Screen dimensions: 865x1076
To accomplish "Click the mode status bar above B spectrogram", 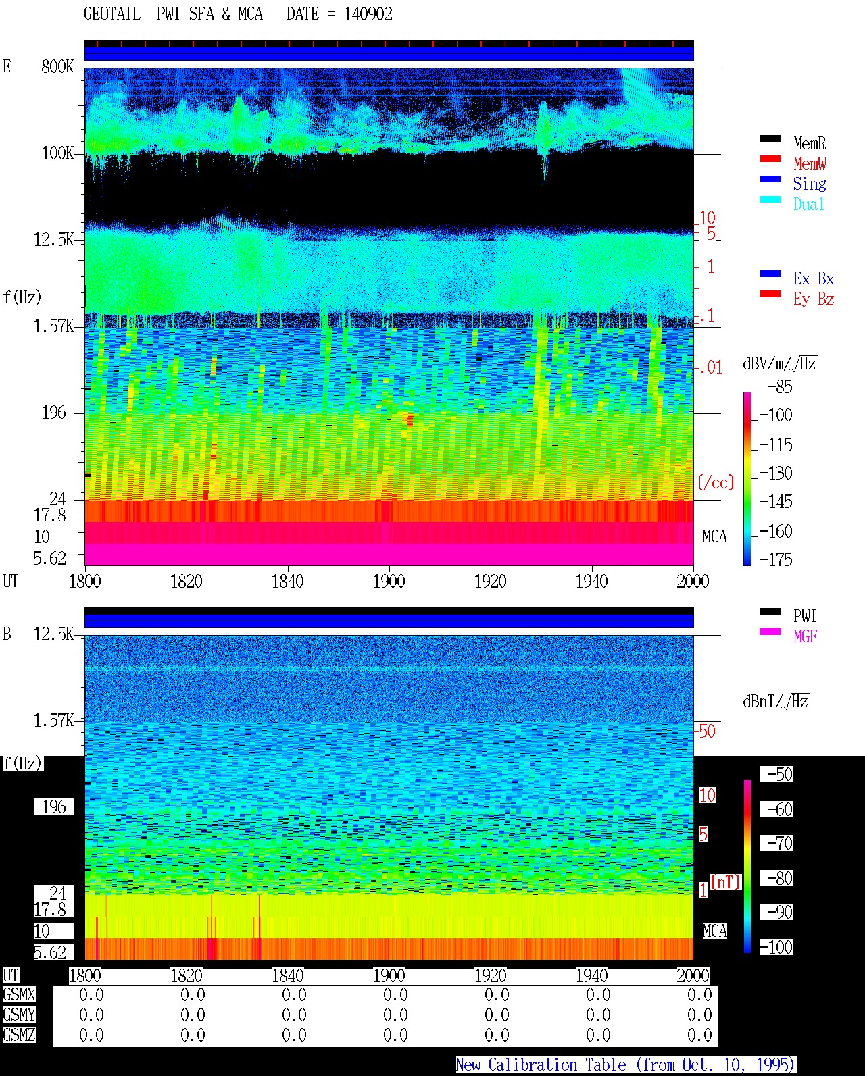I will point(389,617).
